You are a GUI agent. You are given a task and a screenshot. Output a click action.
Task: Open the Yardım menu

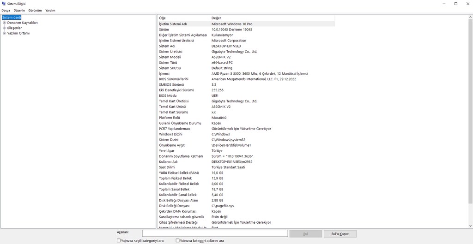pyautogui.click(x=50, y=10)
